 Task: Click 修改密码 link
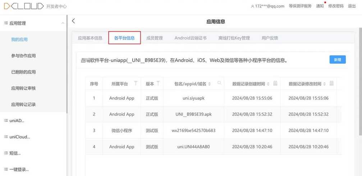pyautogui.click(x=336, y=6)
